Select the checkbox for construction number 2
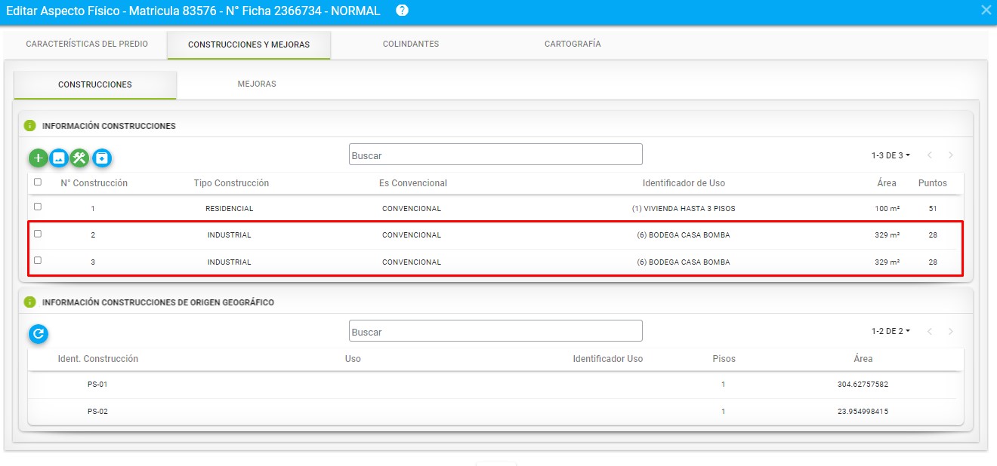 click(x=38, y=234)
